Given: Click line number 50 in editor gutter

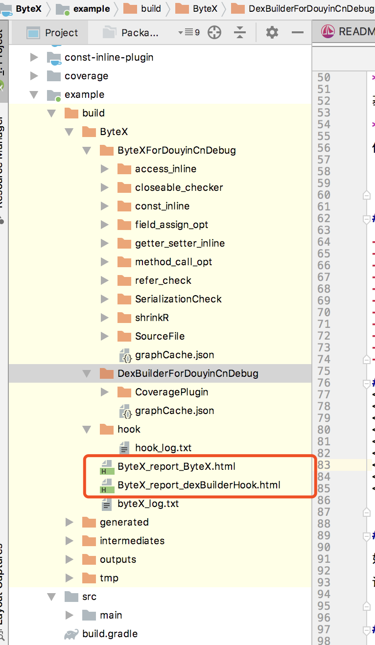Looking at the screenshot, I should tap(324, 77).
